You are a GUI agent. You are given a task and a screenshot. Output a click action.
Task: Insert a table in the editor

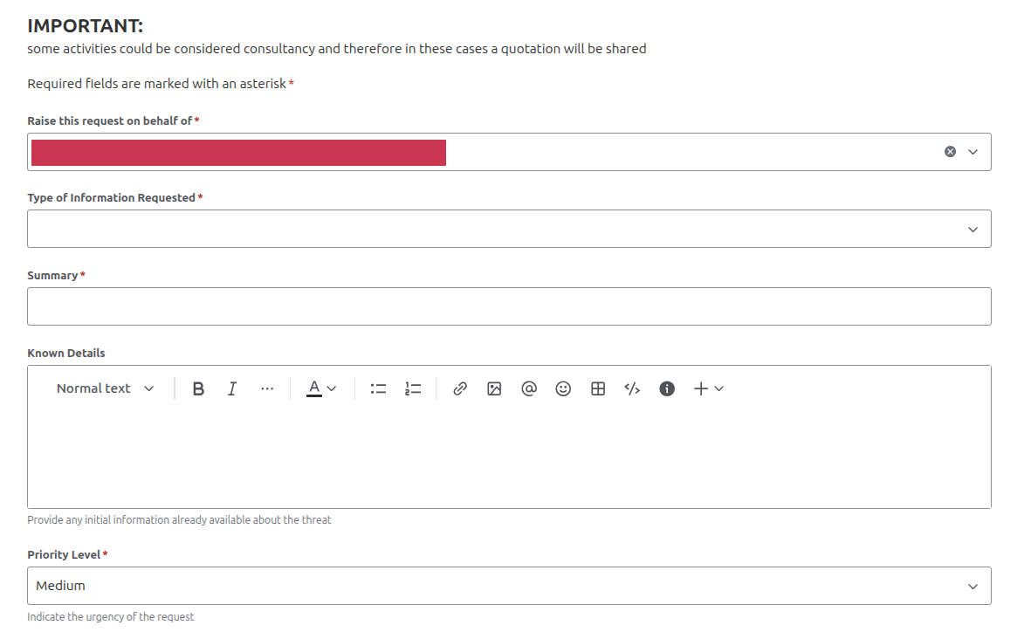pyautogui.click(x=598, y=389)
